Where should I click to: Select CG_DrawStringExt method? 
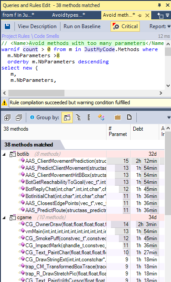click(66, 260)
